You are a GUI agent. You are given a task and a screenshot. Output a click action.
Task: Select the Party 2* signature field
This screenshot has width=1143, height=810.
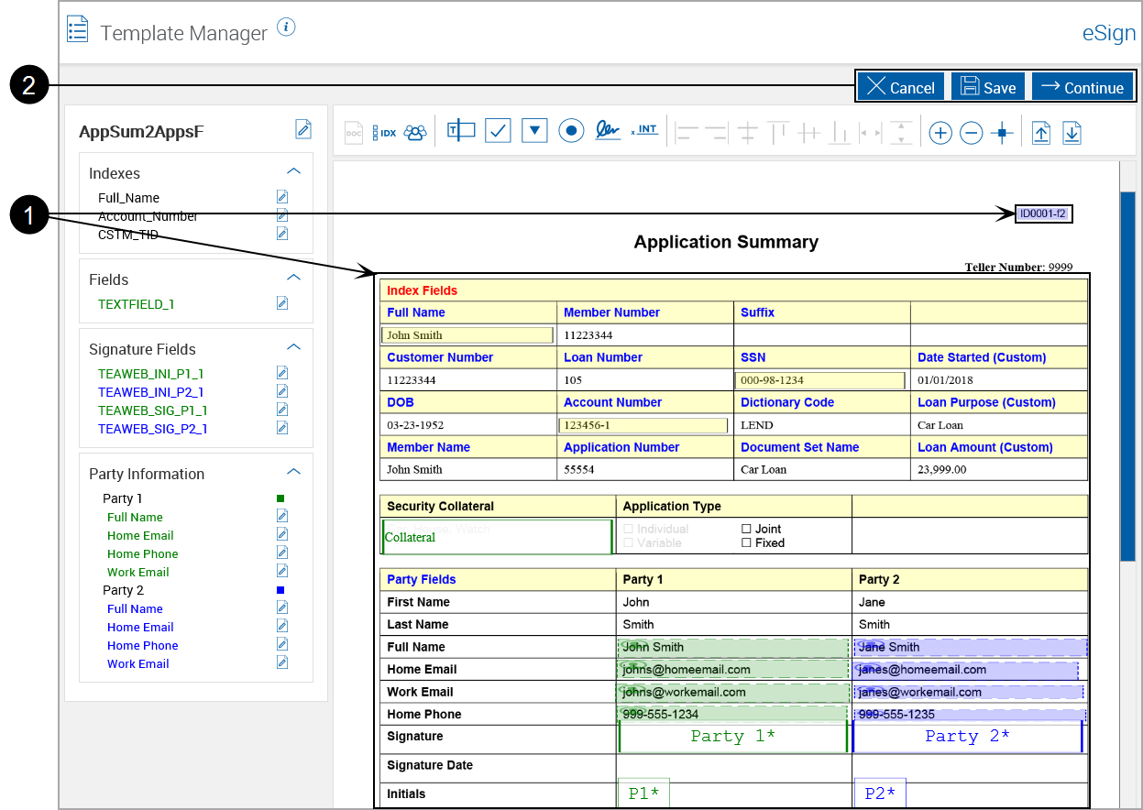point(968,737)
